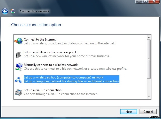The height and width of the screenshot is (119, 161).
Task: Click the Next button
Action: [129, 112]
